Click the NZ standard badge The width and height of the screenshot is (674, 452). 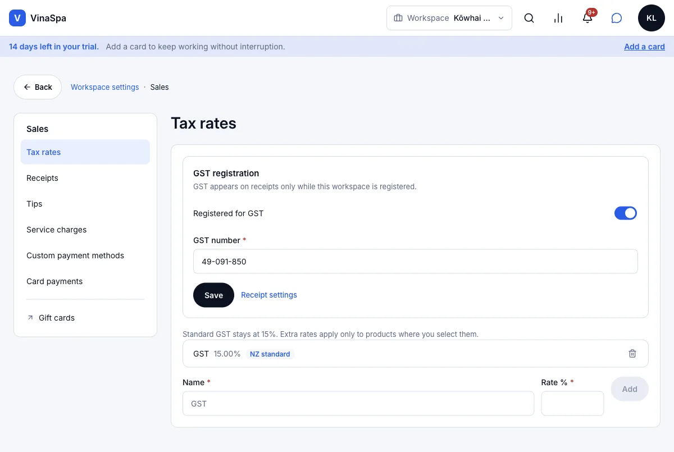[x=270, y=354]
